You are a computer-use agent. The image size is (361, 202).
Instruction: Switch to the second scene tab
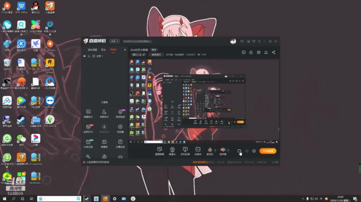point(103,49)
